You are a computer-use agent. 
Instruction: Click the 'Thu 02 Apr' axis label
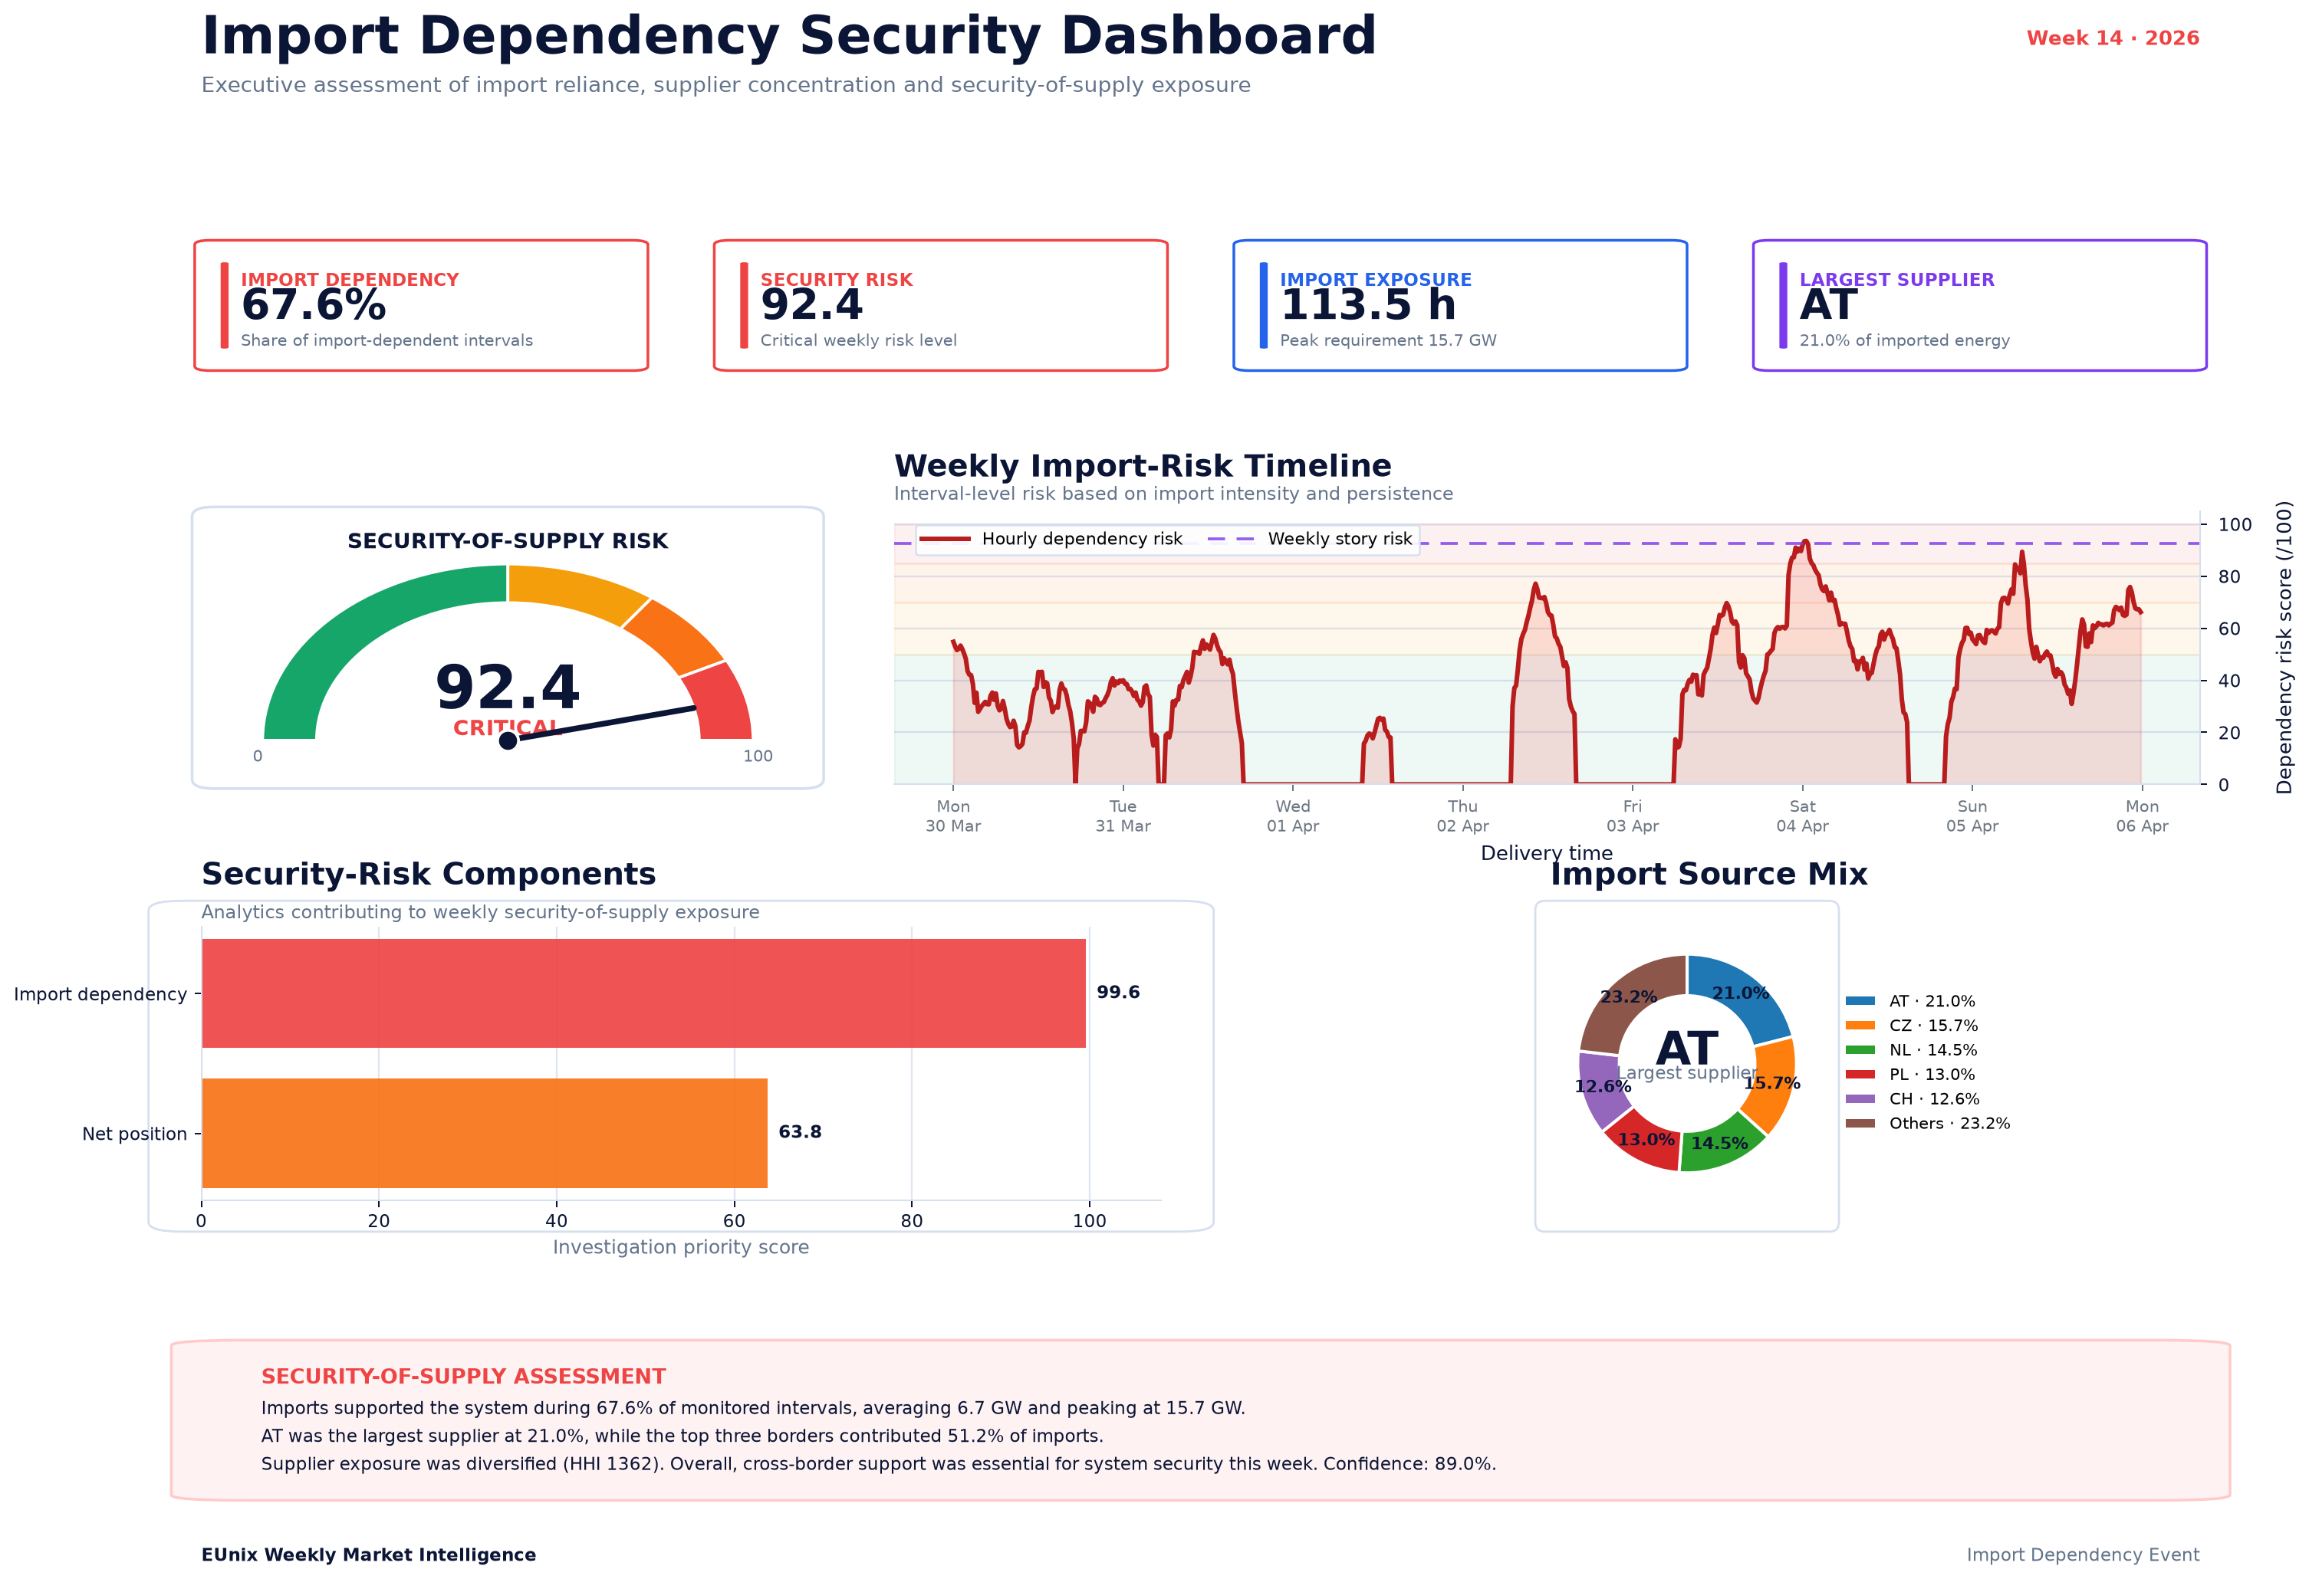click(1462, 816)
